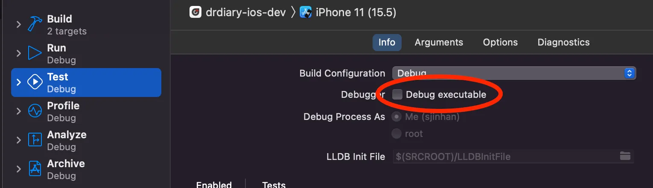
Task: Click the iPhone 11 simulator icon
Action: (x=306, y=12)
